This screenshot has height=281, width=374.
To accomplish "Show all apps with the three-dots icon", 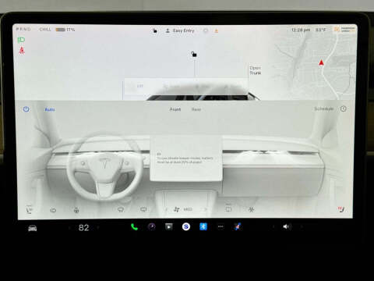I will point(221,227).
